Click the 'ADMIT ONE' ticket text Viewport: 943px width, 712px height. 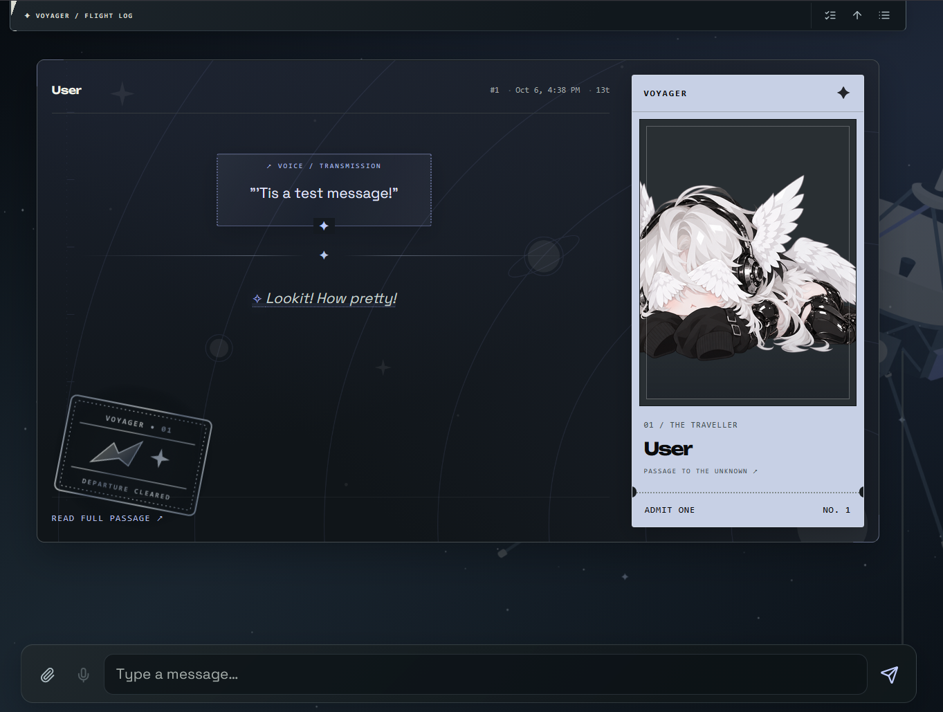tap(669, 510)
